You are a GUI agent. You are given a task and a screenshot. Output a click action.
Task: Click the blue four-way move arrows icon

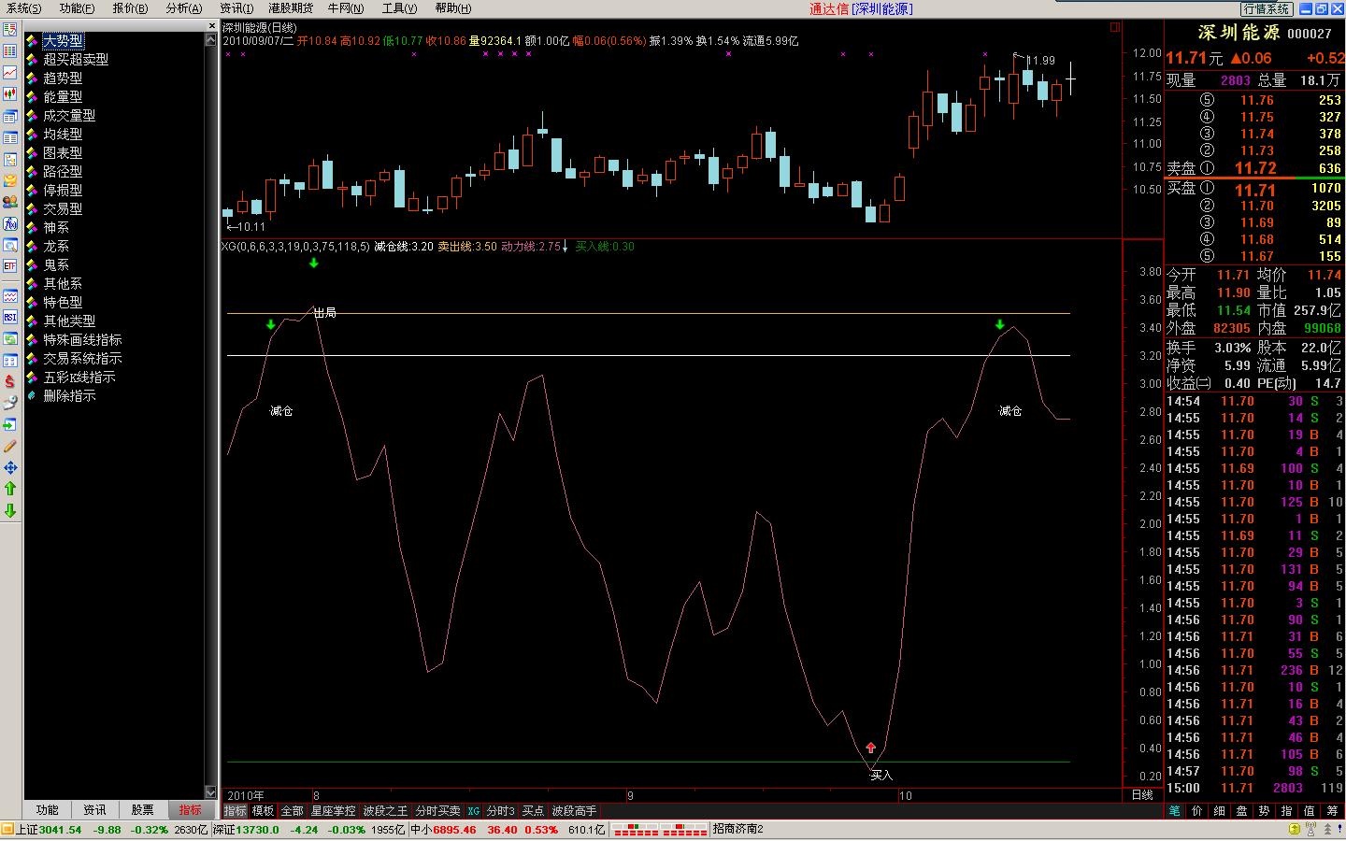(10, 467)
